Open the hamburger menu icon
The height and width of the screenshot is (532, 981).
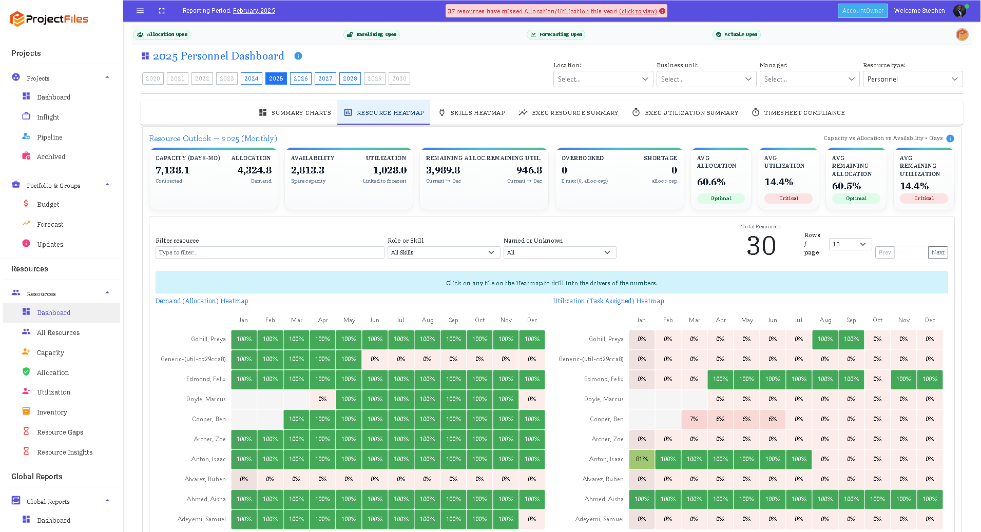click(x=140, y=11)
